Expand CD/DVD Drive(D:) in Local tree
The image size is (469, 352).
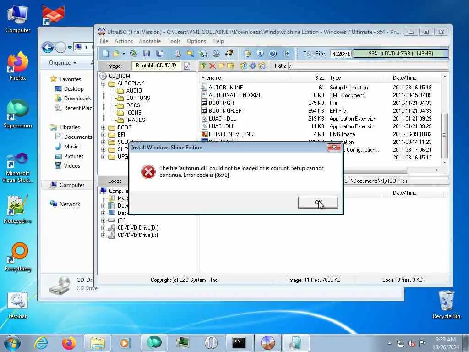[x=103, y=228]
